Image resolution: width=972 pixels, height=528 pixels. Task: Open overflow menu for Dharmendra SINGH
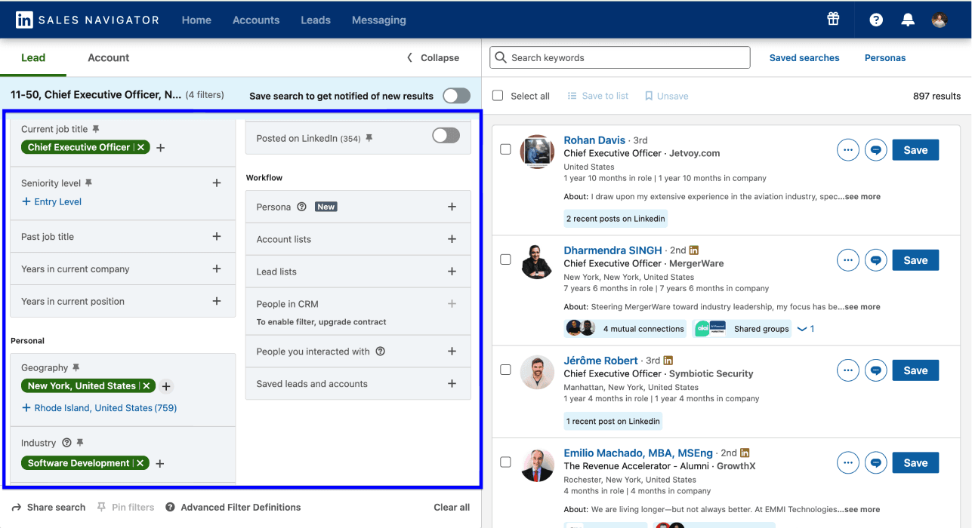(847, 259)
